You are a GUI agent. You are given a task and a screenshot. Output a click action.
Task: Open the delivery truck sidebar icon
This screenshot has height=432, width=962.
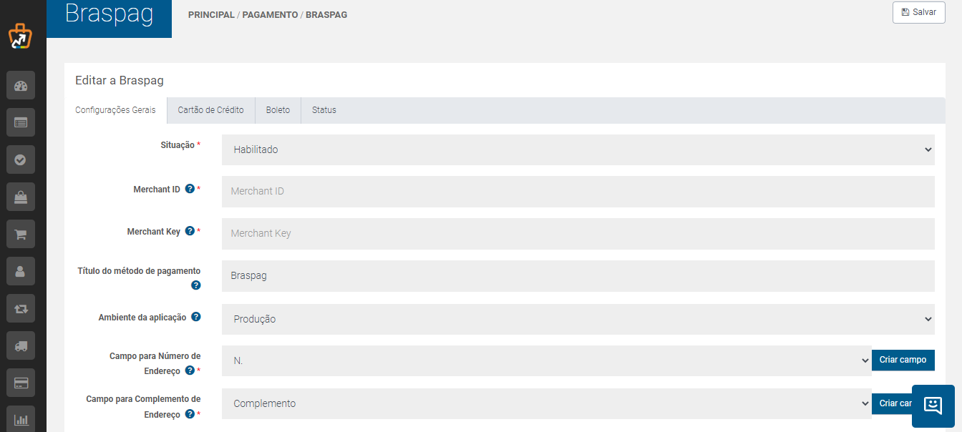pyautogui.click(x=21, y=346)
